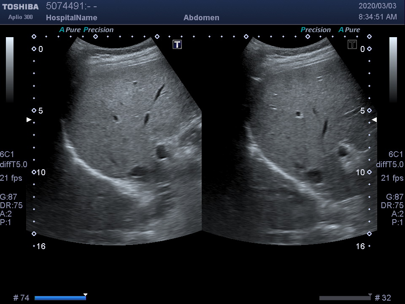Select the focus position triangle beside right depth scale

click(374, 119)
